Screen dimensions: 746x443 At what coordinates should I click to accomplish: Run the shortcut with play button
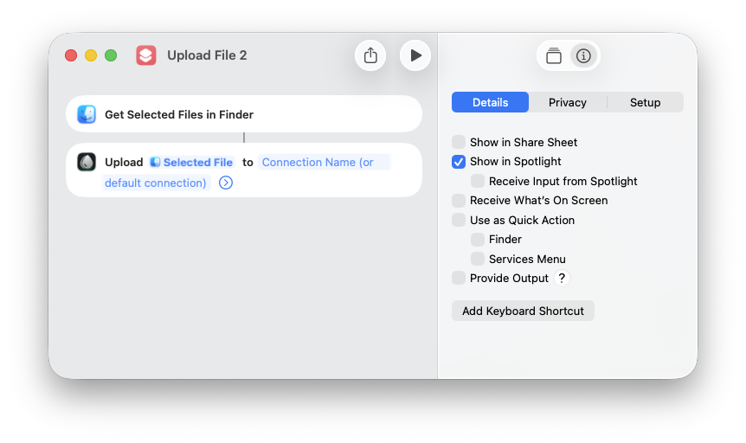[x=415, y=55]
